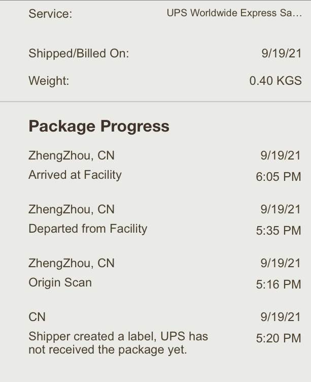Click the standalone CN location entry

(x=37, y=317)
